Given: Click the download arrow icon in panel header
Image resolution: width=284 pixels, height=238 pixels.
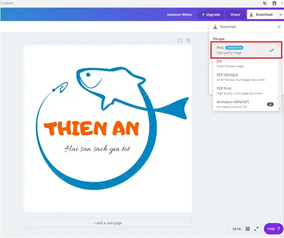Looking at the screenshot, I should [x=215, y=27].
